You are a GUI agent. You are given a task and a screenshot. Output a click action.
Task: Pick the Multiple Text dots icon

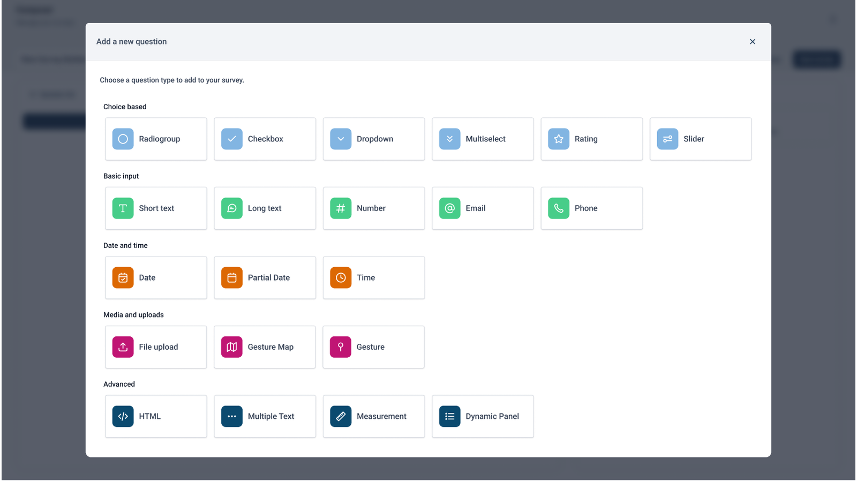click(x=232, y=416)
